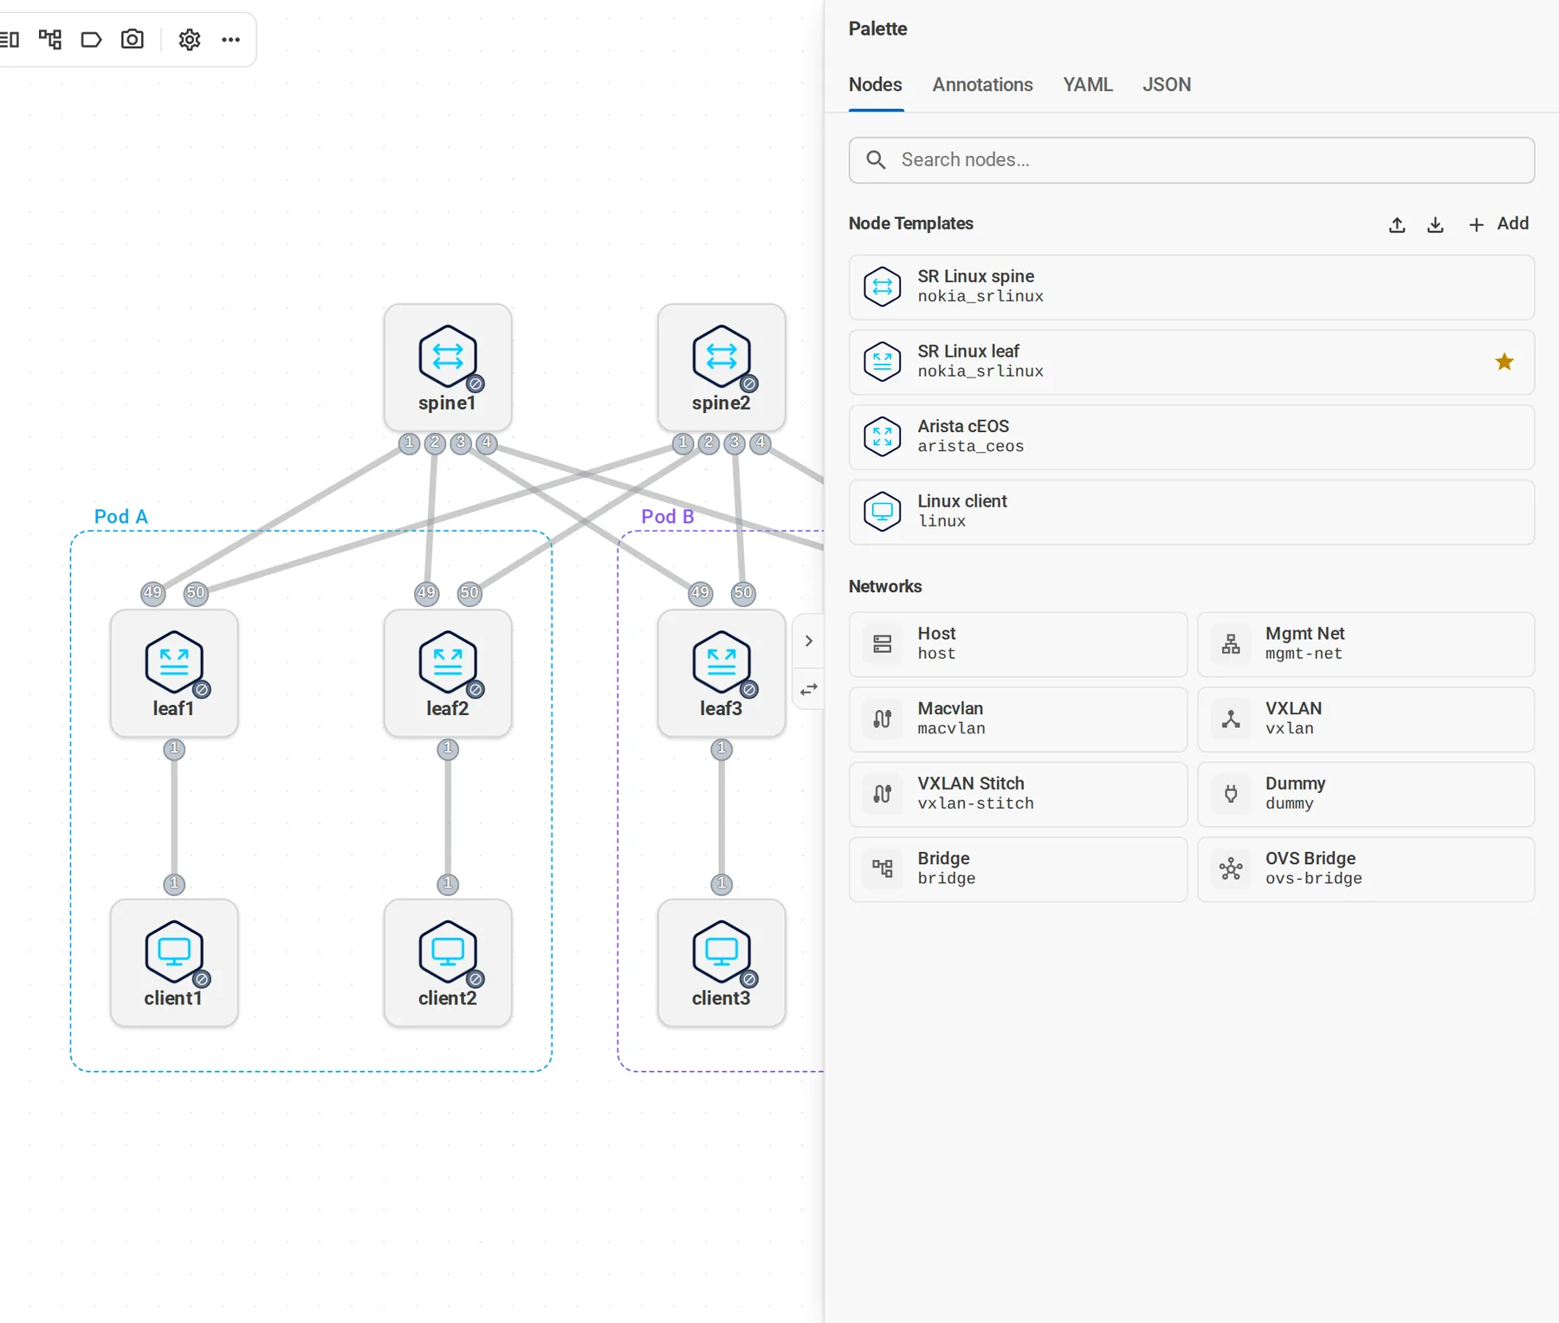This screenshot has height=1323, width=1559.
Task: Open the JSON tab
Action: (x=1167, y=85)
